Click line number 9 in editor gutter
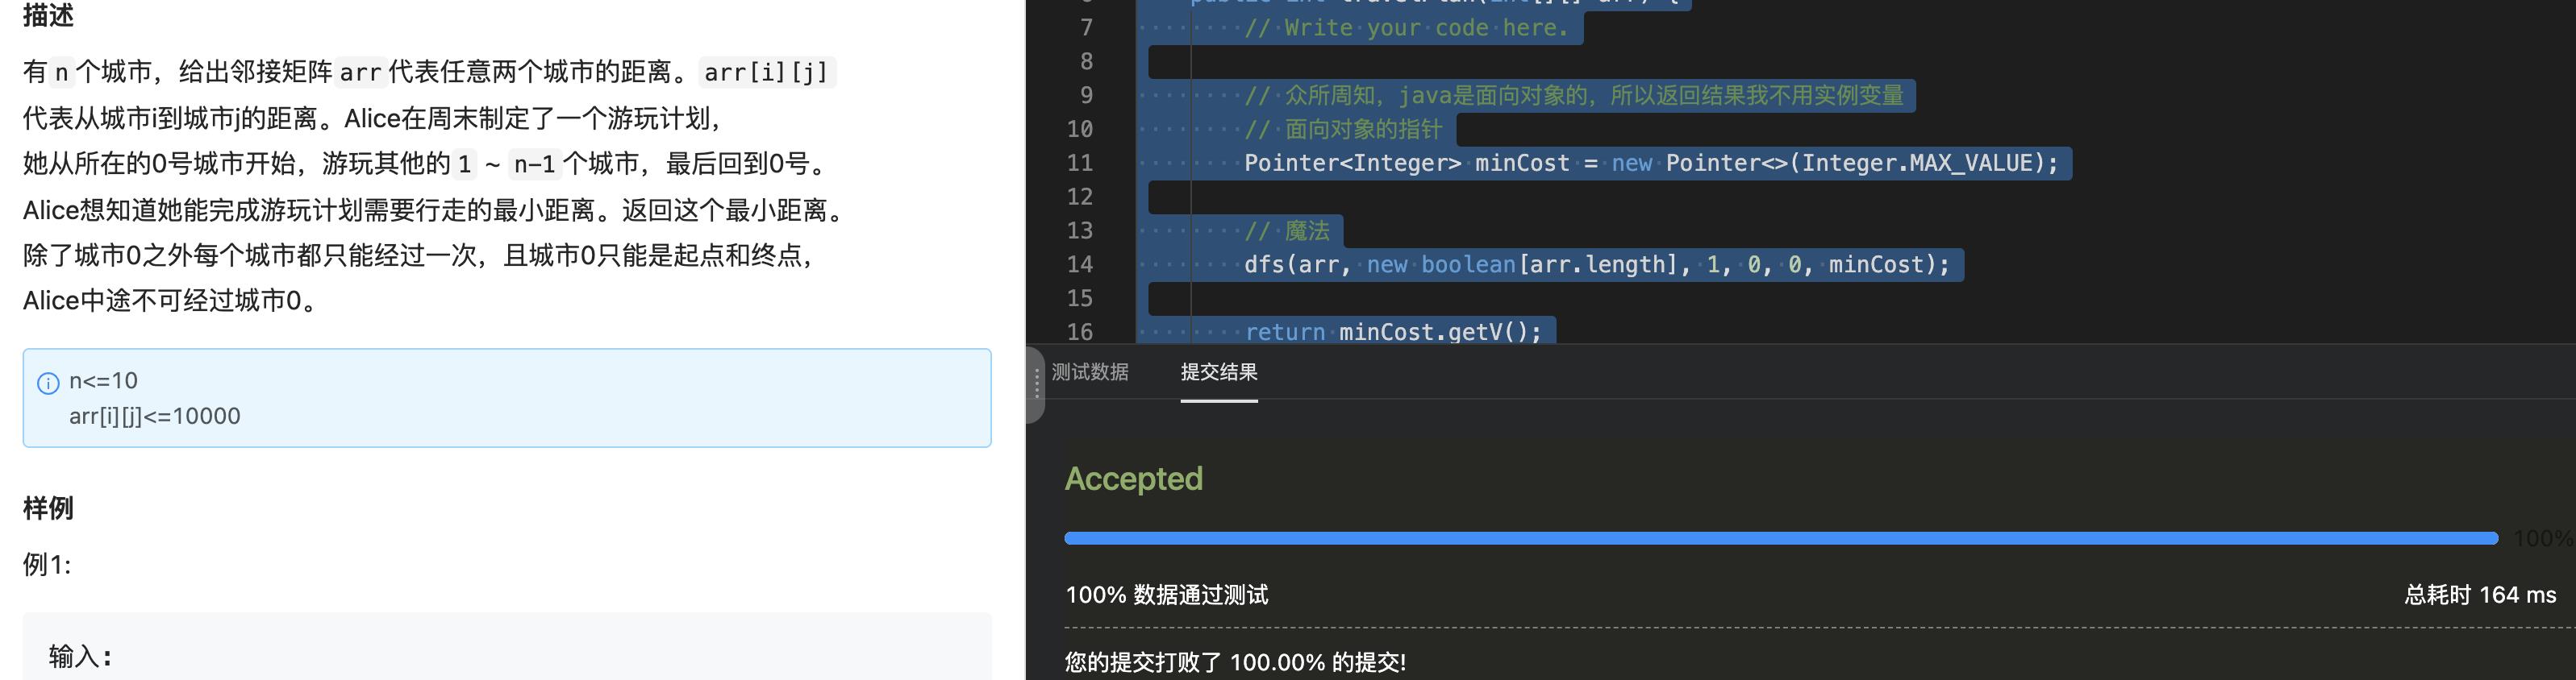The height and width of the screenshot is (680, 2576). pos(1086,95)
